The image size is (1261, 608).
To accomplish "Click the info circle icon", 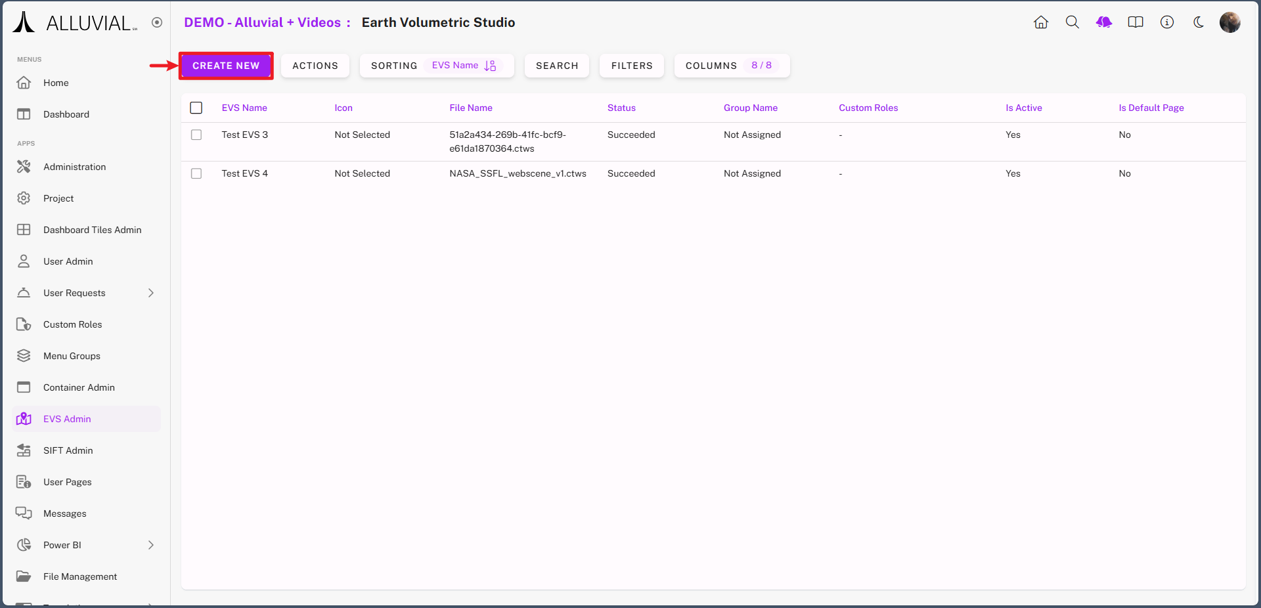I will click(1167, 22).
